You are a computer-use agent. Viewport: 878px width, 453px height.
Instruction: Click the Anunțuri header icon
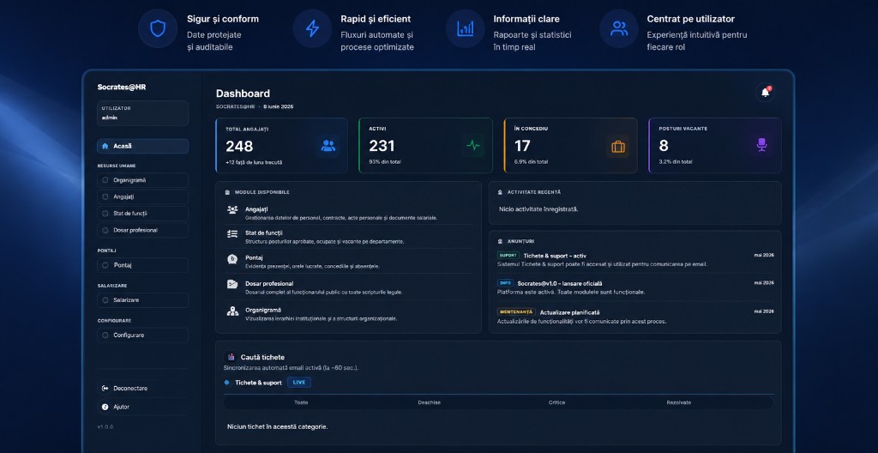(500, 241)
